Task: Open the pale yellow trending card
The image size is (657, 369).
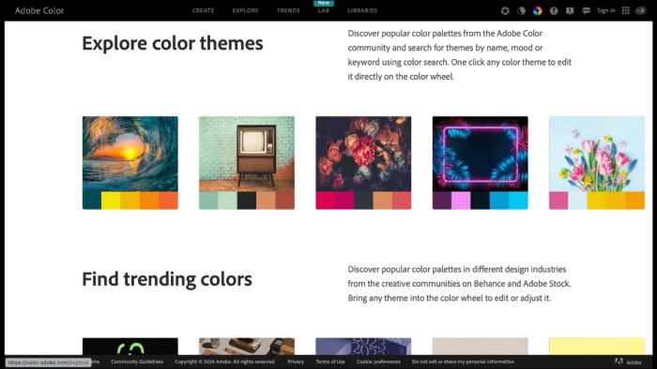Action: pos(597,347)
